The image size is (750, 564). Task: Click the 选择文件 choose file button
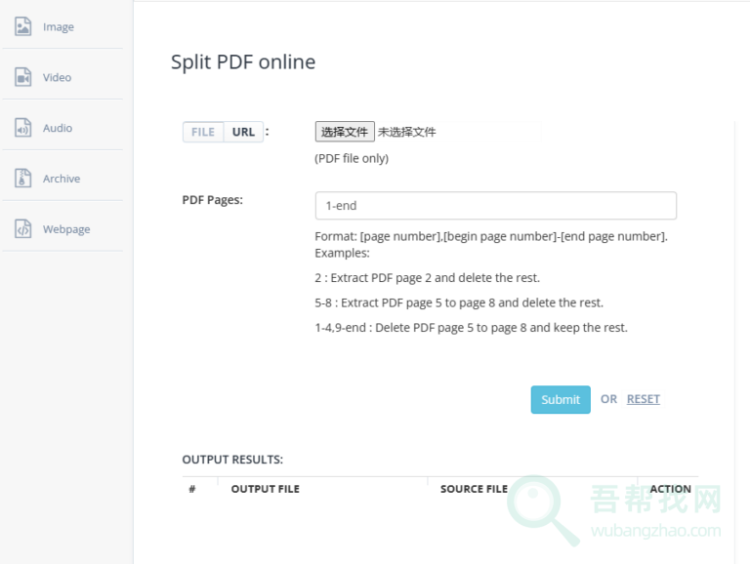coord(345,132)
